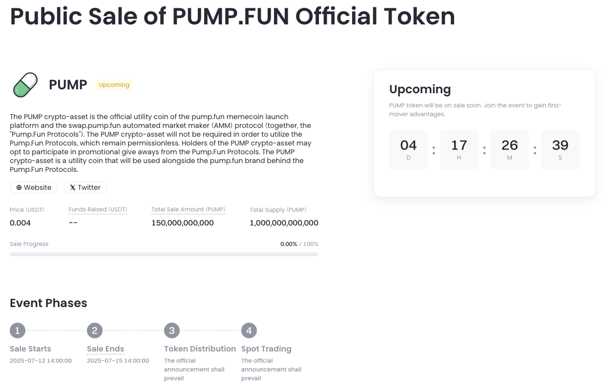Click the Total Sale Amount (PUMP) label
Image resolution: width=607 pixels, height=392 pixels.
click(x=188, y=209)
